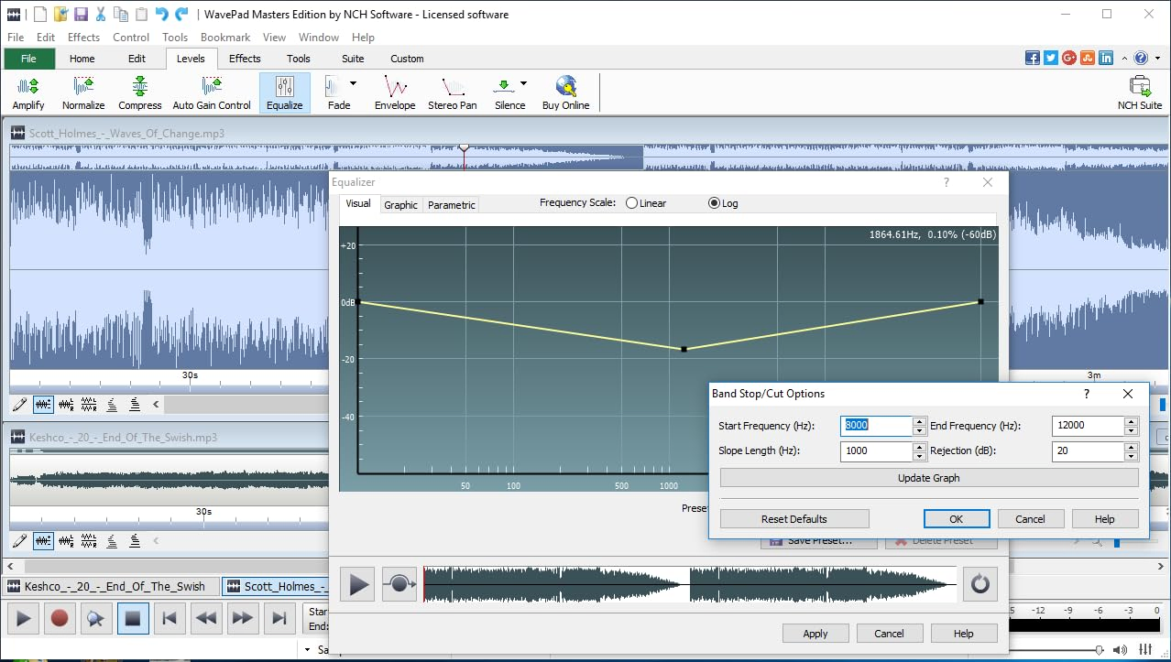Apply the Envelope effect

coord(394,92)
